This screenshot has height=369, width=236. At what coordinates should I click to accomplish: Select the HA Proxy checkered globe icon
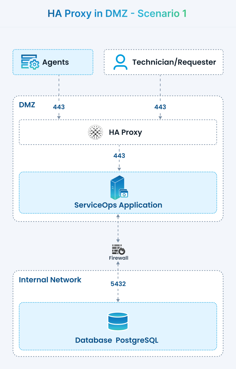tap(96, 133)
